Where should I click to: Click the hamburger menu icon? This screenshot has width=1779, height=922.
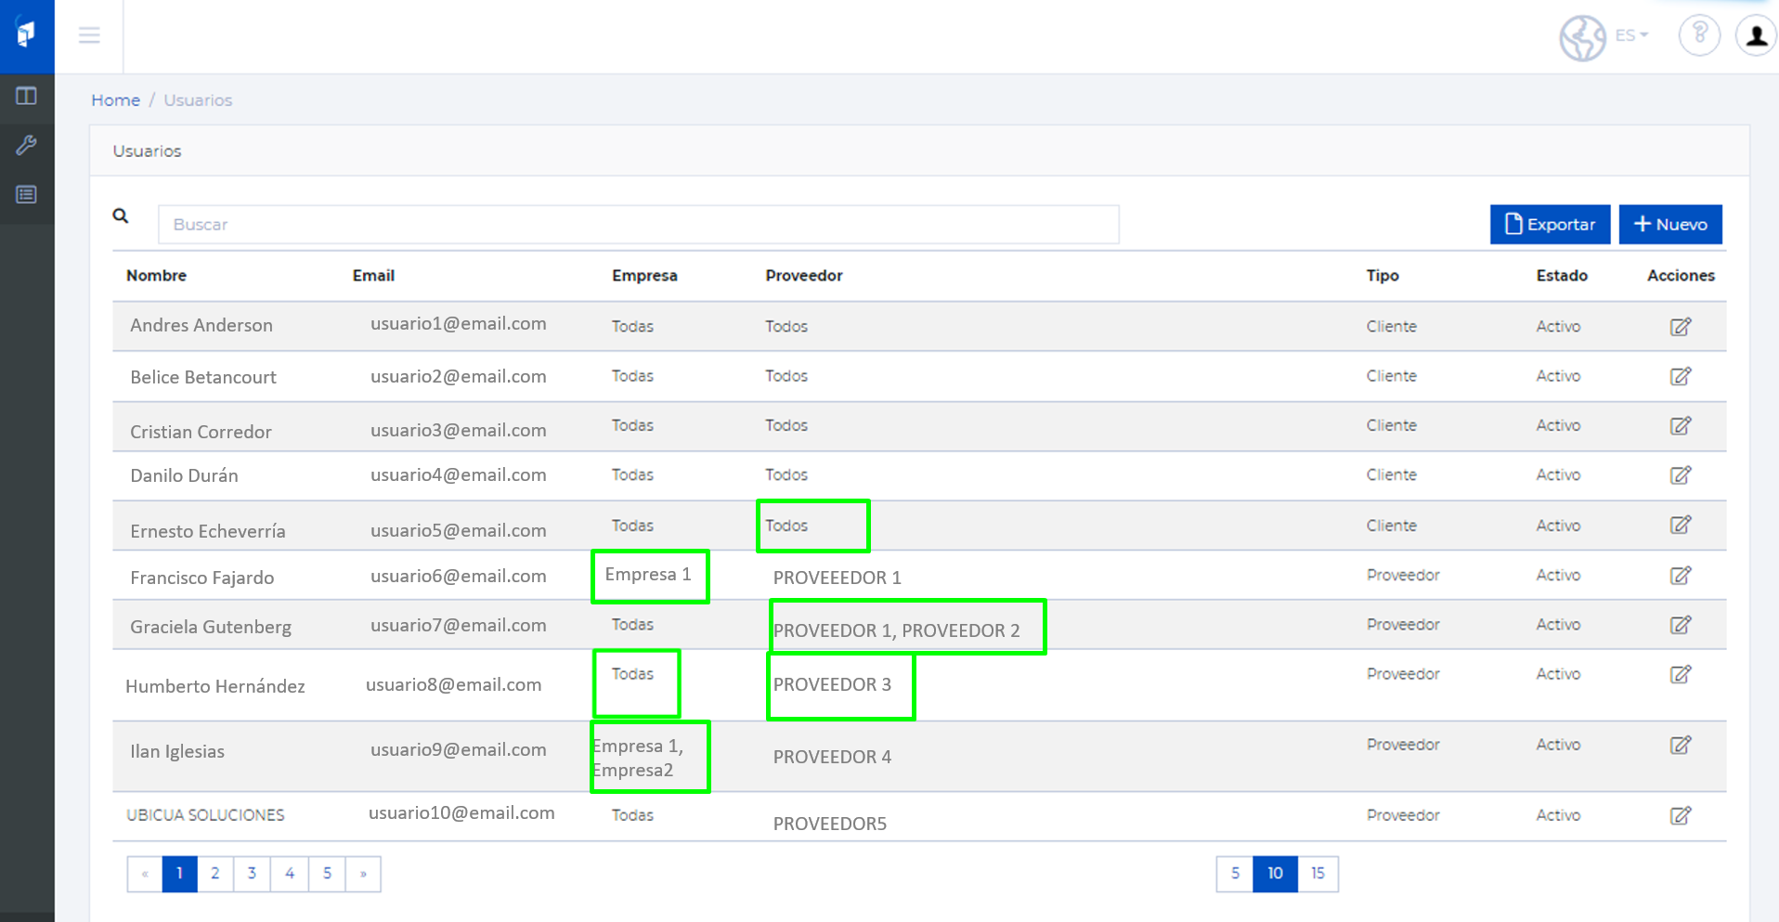pyautogui.click(x=89, y=35)
